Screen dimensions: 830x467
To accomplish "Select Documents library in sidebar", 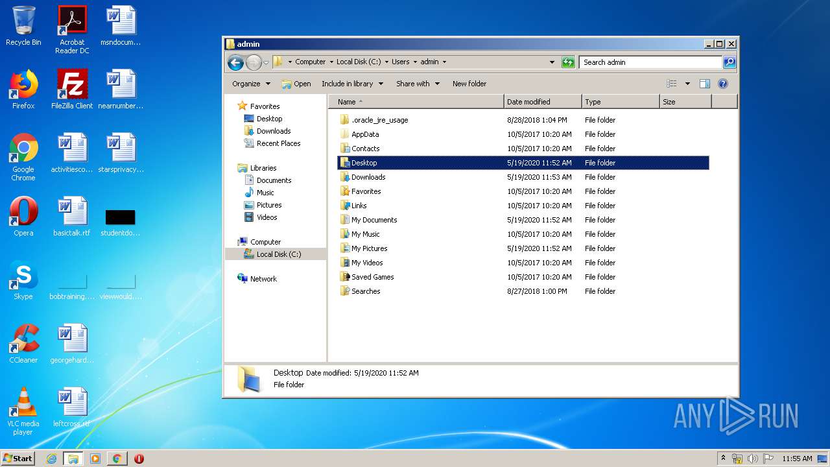I will point(274,180).
